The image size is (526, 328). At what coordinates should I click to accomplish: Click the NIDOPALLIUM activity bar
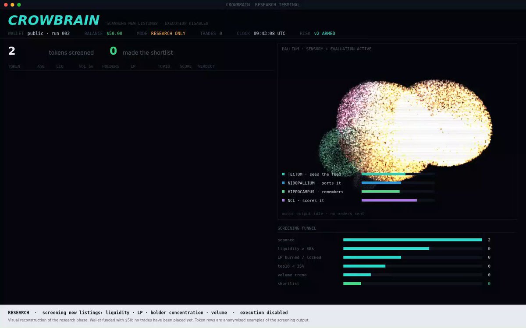[398, 183]
